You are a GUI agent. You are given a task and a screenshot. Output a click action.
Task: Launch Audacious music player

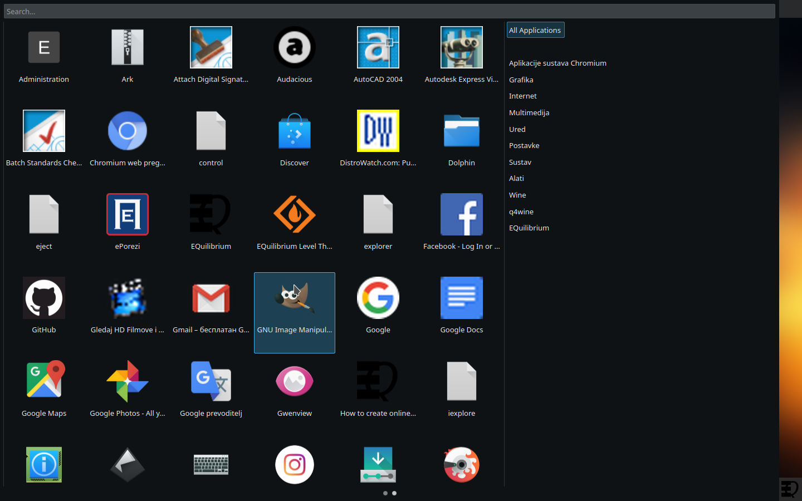pyautogui.click(x=295, y=55)
